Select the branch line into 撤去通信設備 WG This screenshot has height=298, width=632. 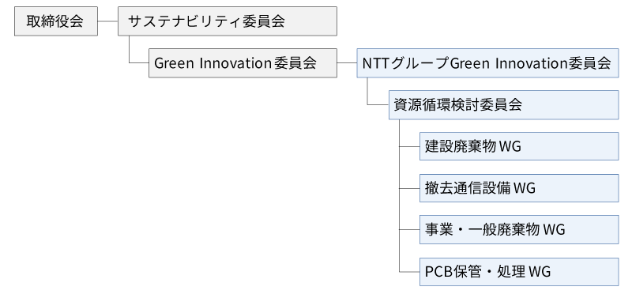(409, 188)
